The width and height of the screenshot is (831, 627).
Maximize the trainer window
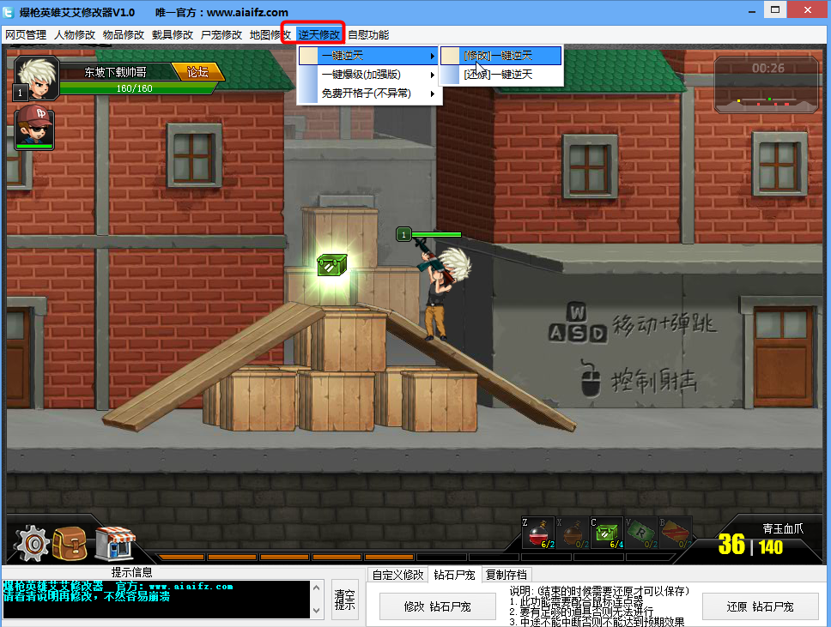pyautogui.click(x=775, y=10)
